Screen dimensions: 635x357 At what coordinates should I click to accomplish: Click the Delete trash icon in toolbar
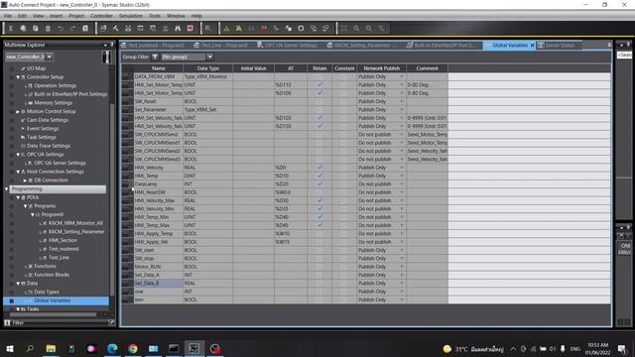[x=48, y=29]
